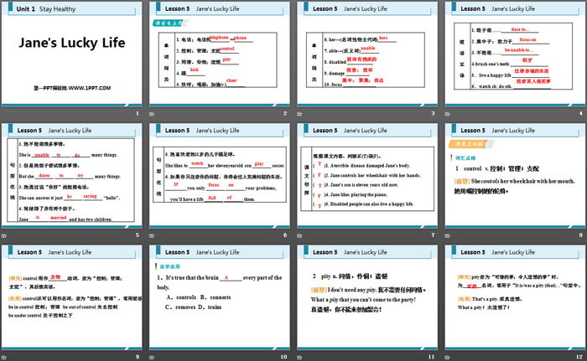Click the animation star icon under slide 12
587x361 pixels.
coord(447,358)
